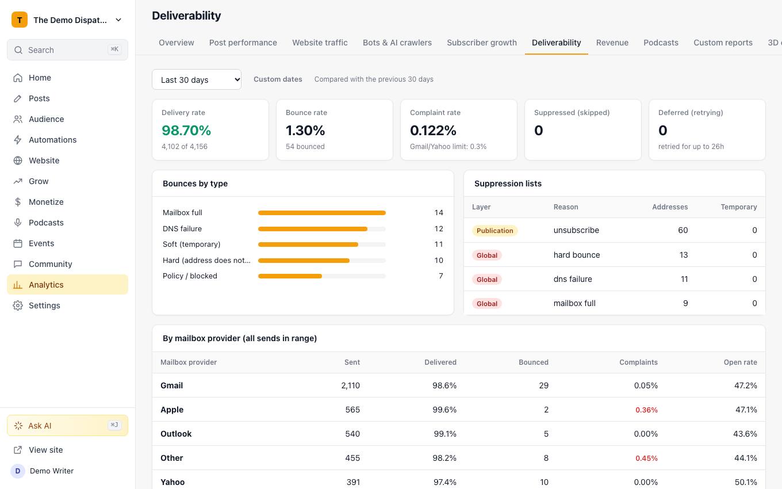782x489 pixels.
Task: Click the View site external link icon
Action: [18, 450]
